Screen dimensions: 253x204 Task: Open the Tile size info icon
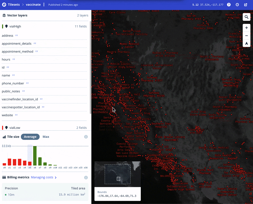(x=86, y=137)
